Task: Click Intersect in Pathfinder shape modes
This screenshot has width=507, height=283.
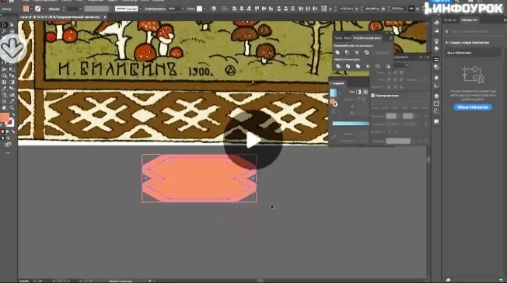Action: 357,52
